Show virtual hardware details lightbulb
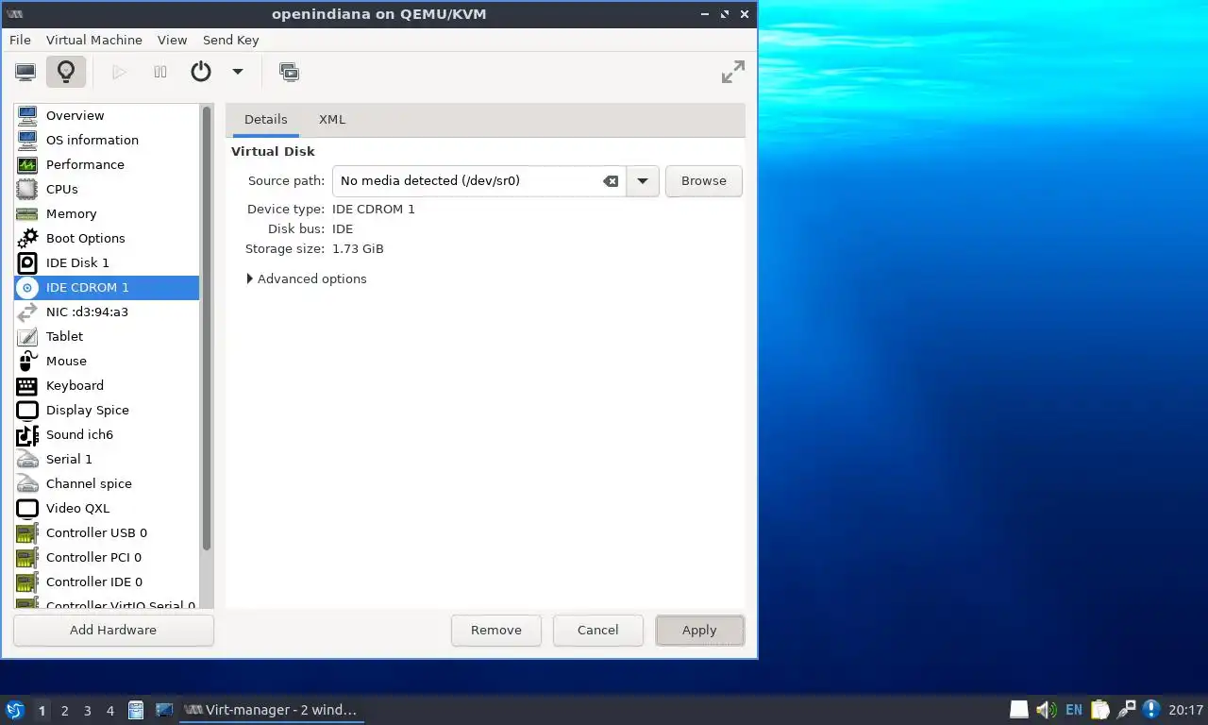 66,72
